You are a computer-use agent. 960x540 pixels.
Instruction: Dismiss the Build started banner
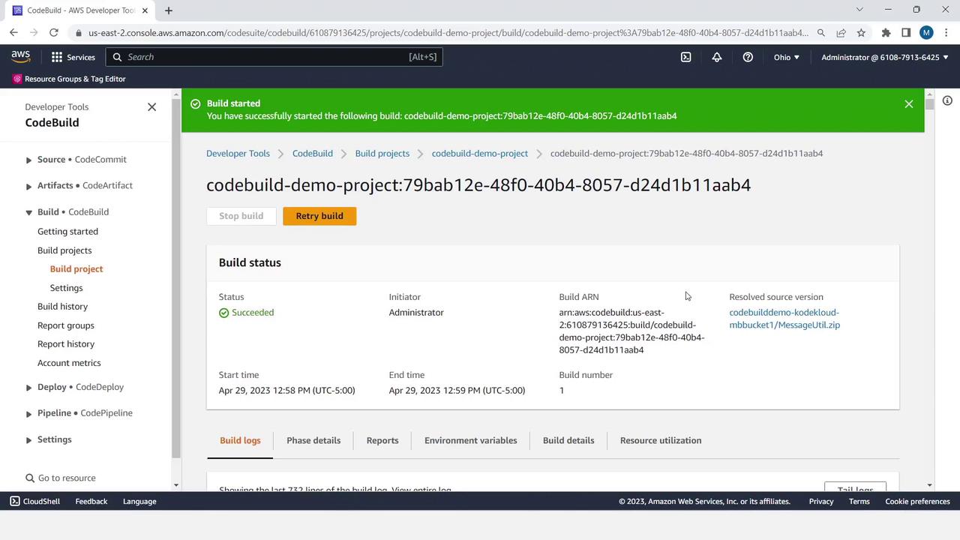[908, 104]
